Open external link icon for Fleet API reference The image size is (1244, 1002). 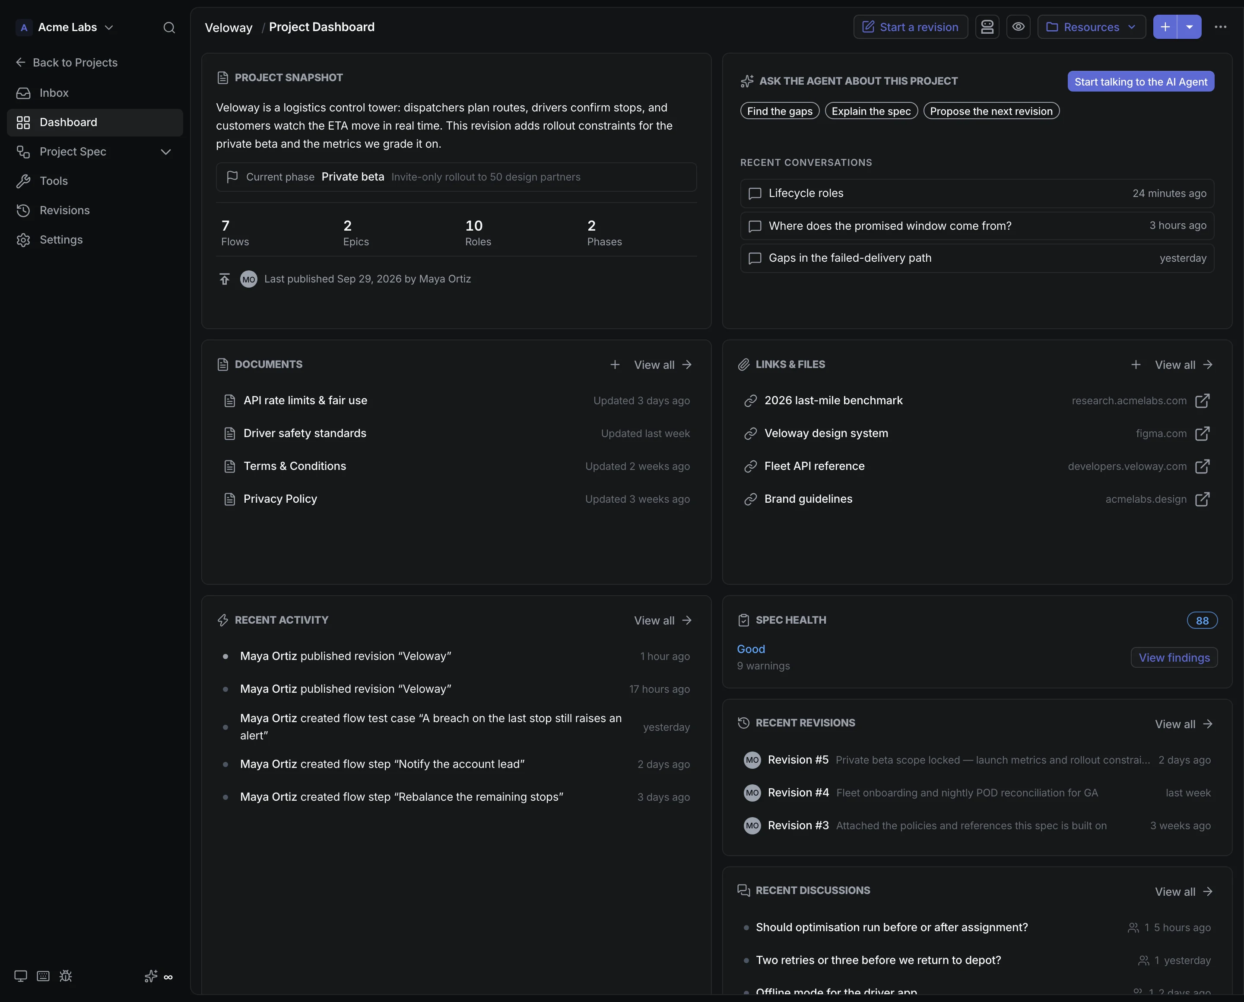[1202, 466]
